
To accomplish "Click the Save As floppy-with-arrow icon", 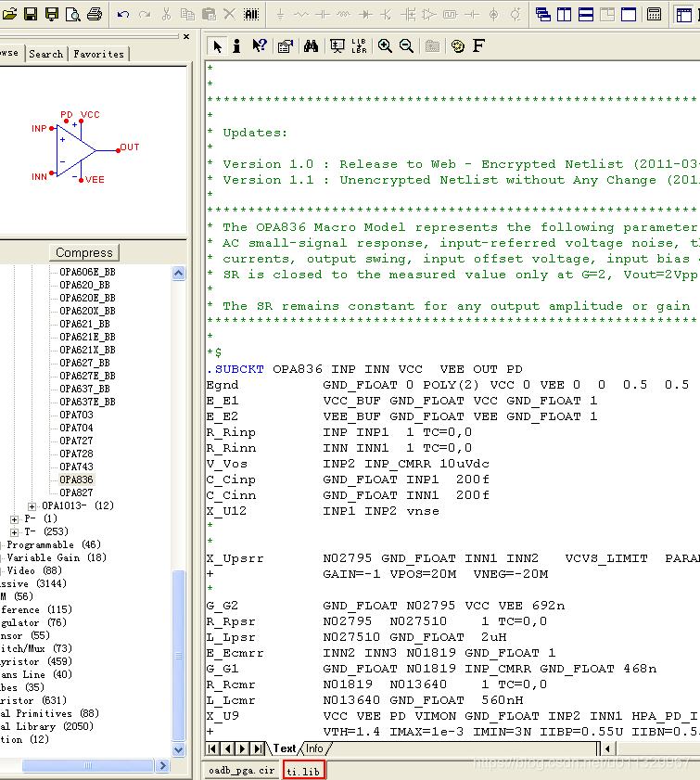I will 52,14.
